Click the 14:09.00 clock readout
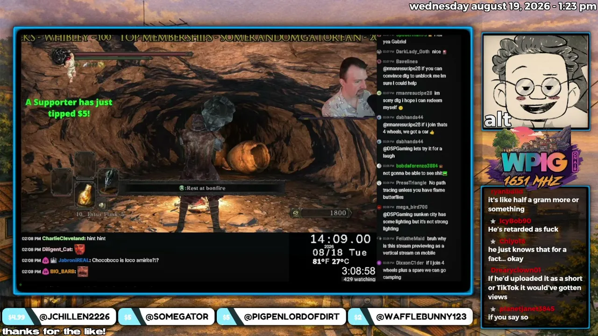The width and height of the screenshot is (598, 336). coord(340,239)
